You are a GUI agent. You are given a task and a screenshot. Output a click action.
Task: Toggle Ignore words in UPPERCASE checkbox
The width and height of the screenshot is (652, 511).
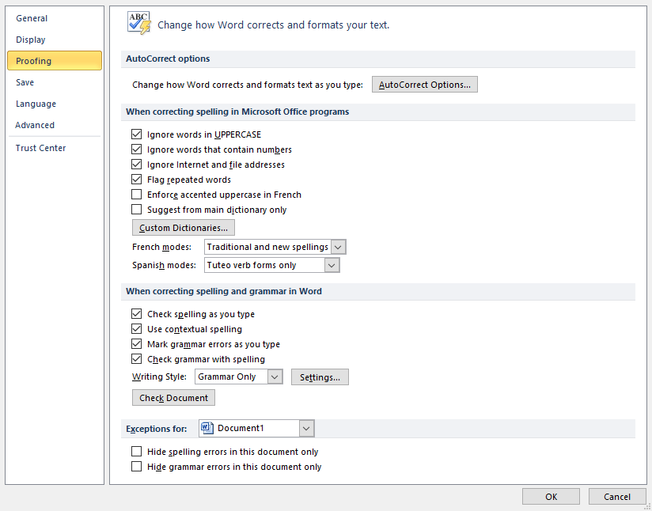click(x=137, y=134)
